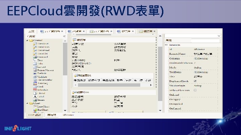The height and width of the screenshot is (135, 241).
Task: Select the Mode property row
Action: pos(193,67)
